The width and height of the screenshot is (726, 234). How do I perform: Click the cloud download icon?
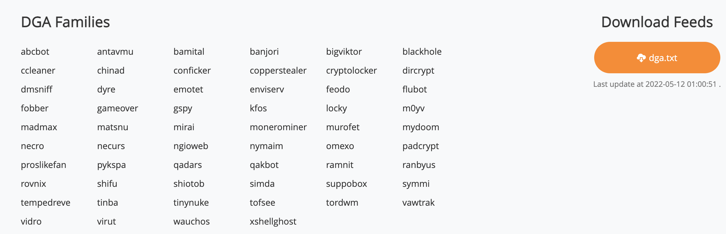[641, 58]
